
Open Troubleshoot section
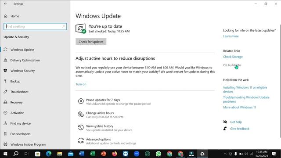tap(19, 92)
